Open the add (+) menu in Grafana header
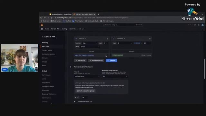Viewport: 206px width, 116px height. (x=189, y=25)
